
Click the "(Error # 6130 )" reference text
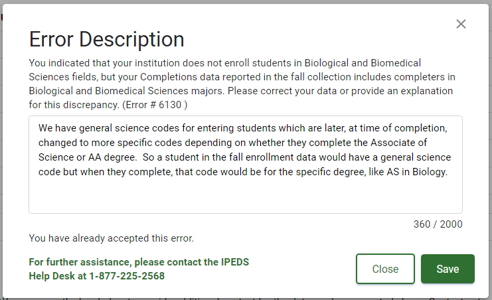155,104
